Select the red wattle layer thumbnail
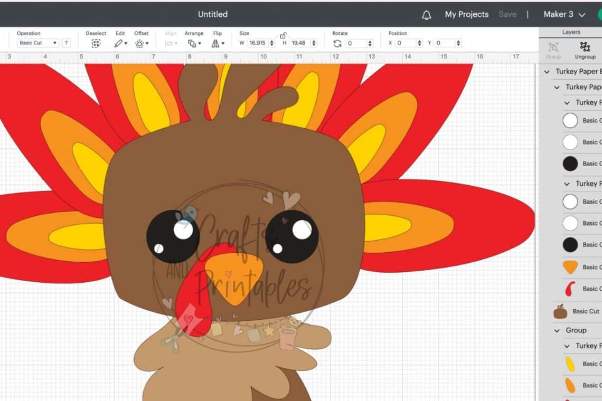The image size is (602, 401). (570, 289)
